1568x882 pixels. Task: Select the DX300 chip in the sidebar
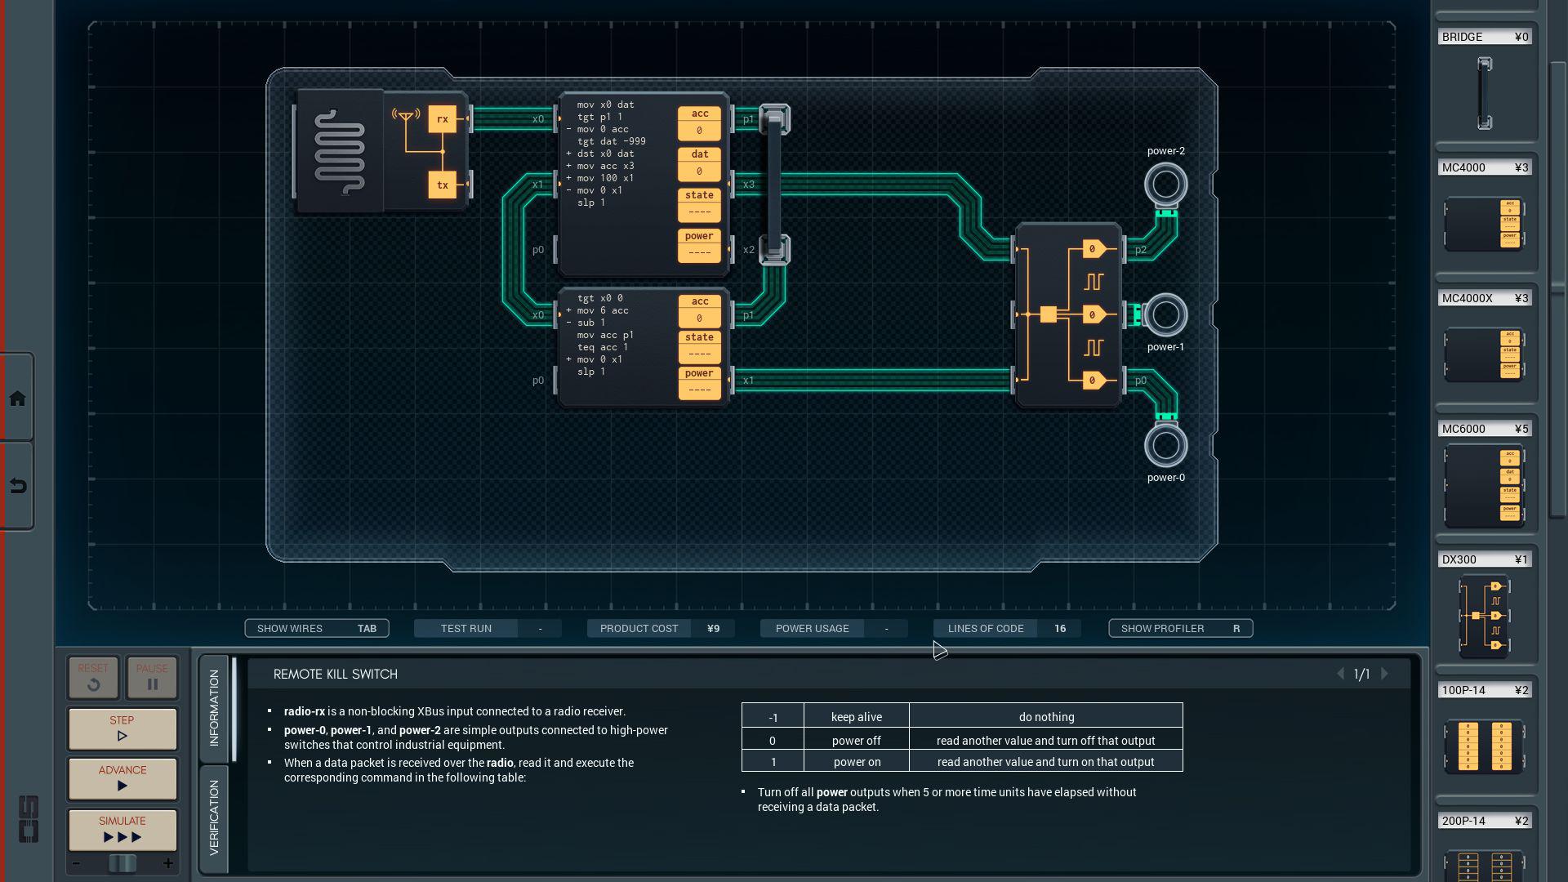(1485, 614)
